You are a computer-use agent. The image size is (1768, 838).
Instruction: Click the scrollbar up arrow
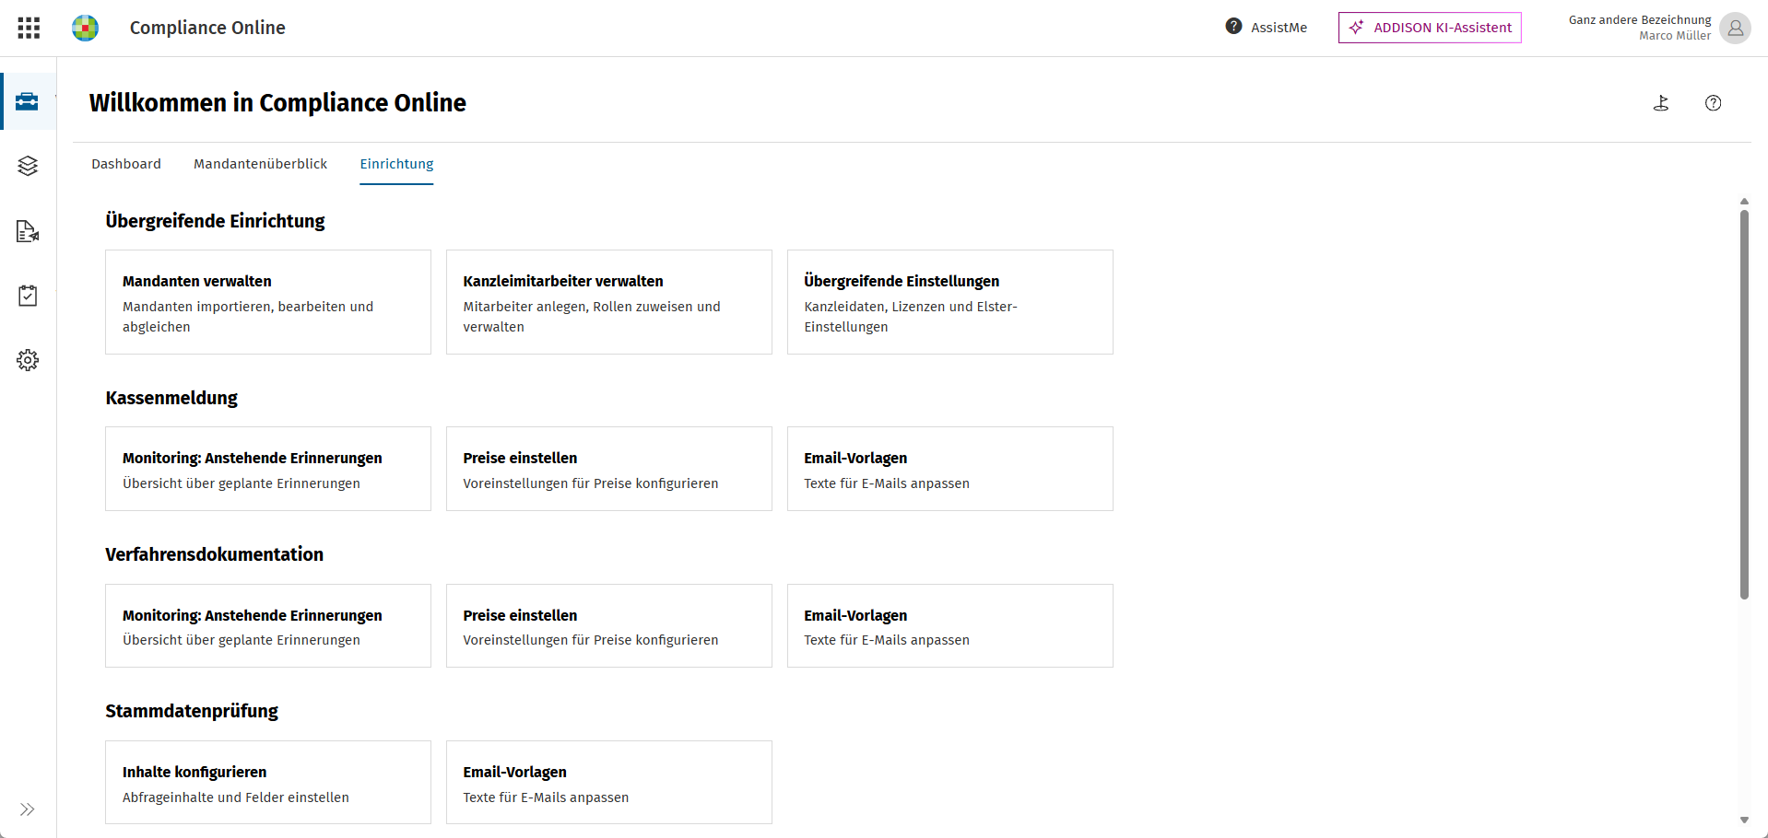[1744, 201]
